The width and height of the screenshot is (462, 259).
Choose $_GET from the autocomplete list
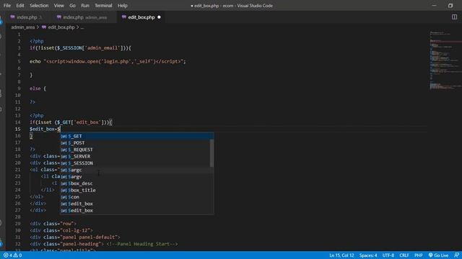(136, 136)
